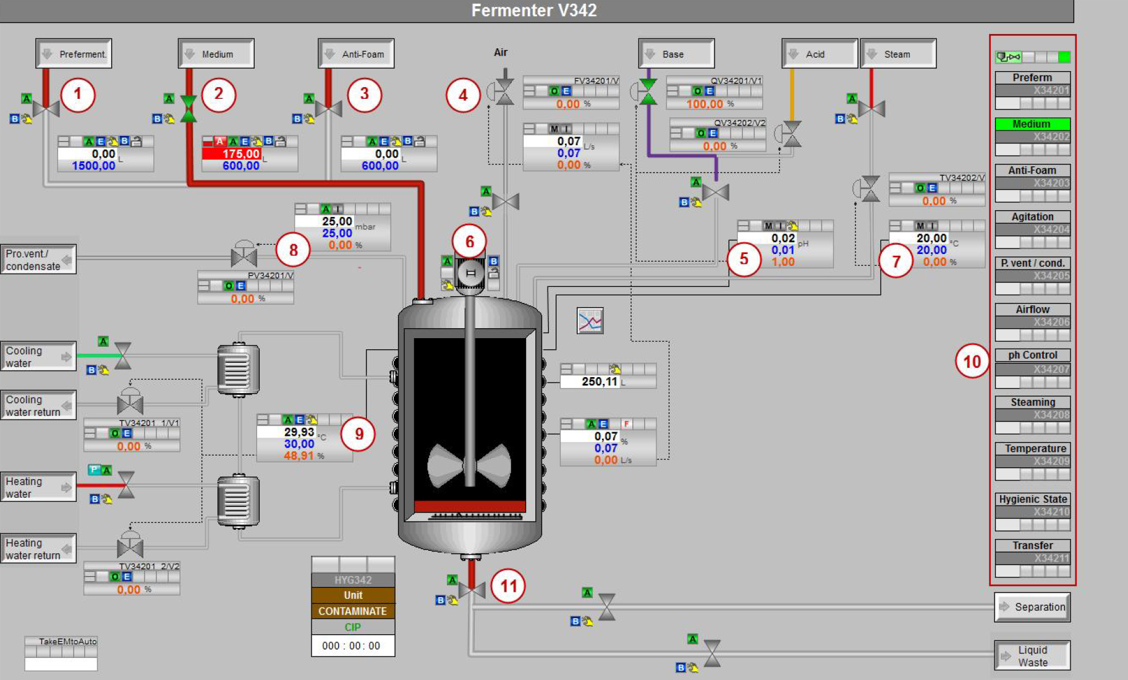Click the Separation destination button
Screen dimensions: 1128x680
coord(1032,607)
